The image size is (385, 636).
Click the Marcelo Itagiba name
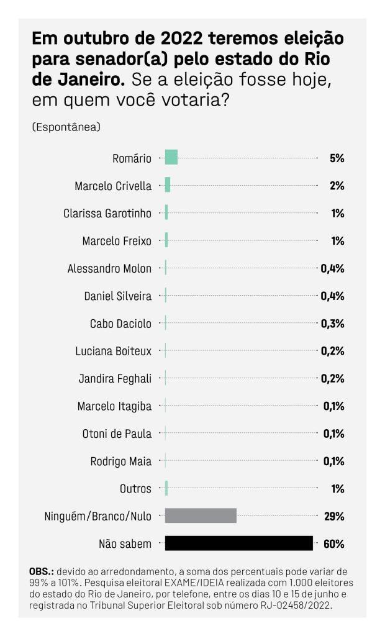tap(114, 406)
